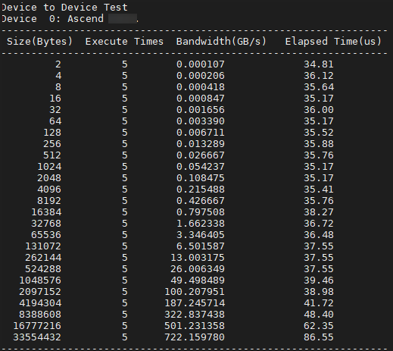Click the bandwidth value 100.207951

[x=195, y=292]
